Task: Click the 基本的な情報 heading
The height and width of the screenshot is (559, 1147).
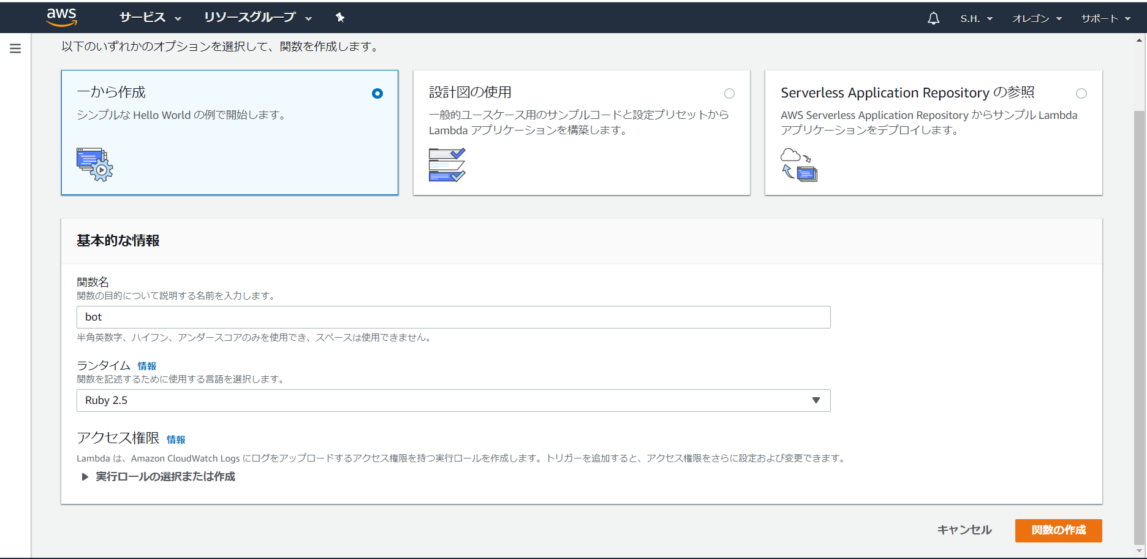Action: (118, 241)
